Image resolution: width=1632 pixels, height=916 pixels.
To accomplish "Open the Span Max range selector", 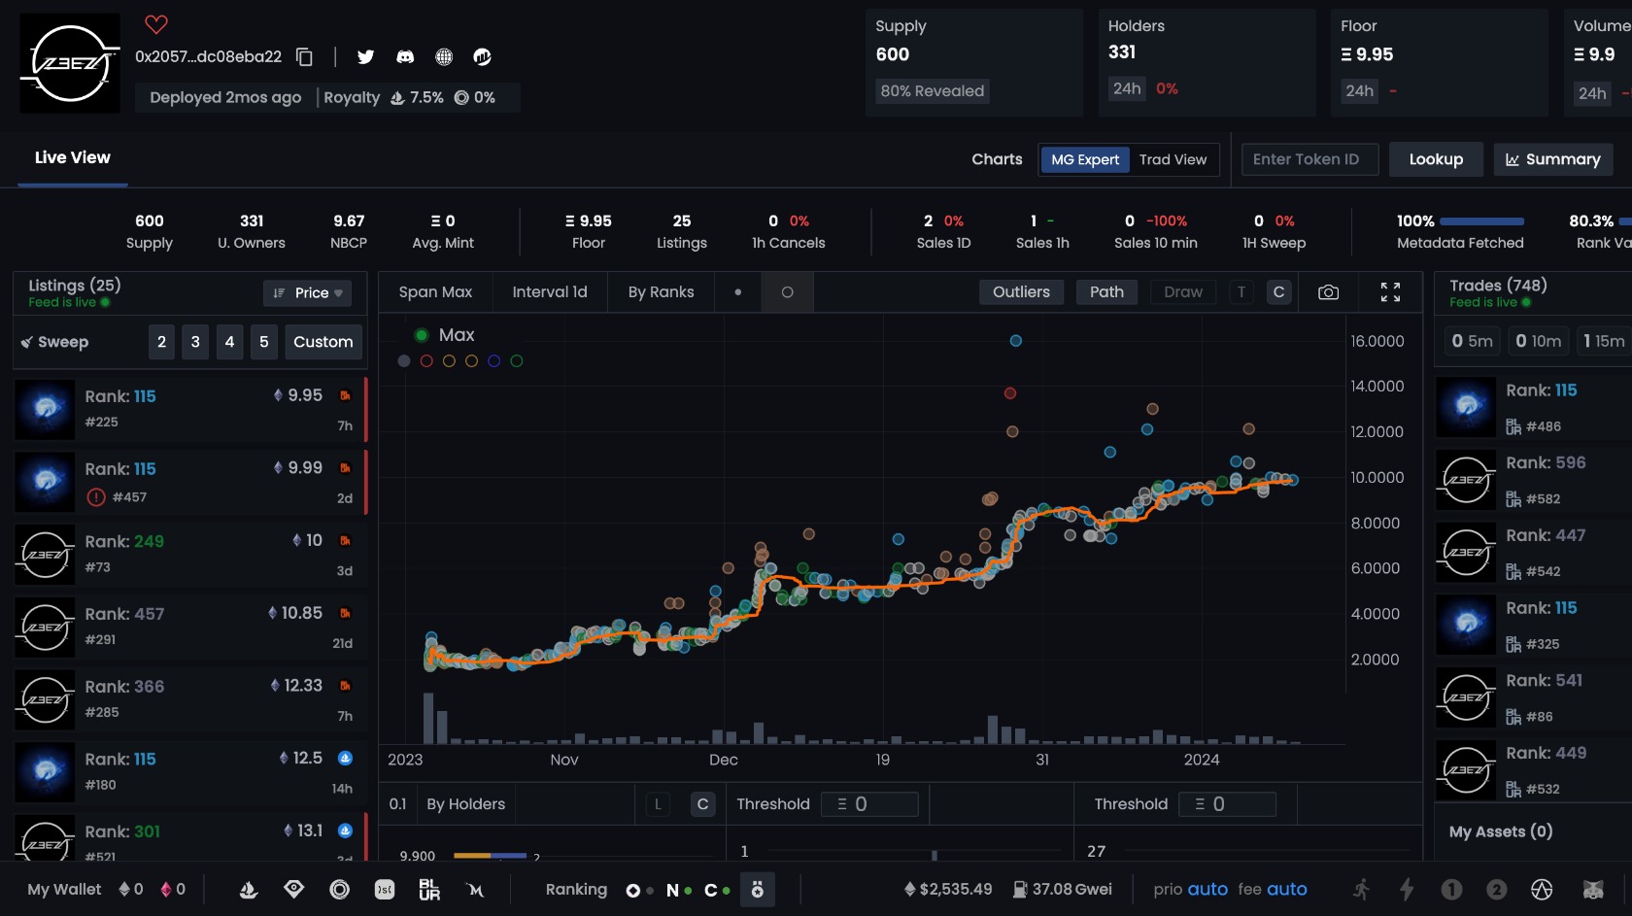I will [x=435, y=292].
